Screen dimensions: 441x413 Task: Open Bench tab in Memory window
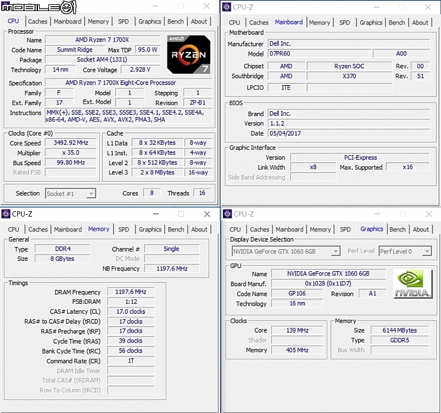[x=176, y=230]
